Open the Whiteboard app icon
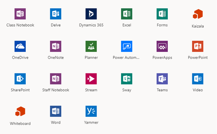This screenshot has height=134, width=217. point(20,111)
